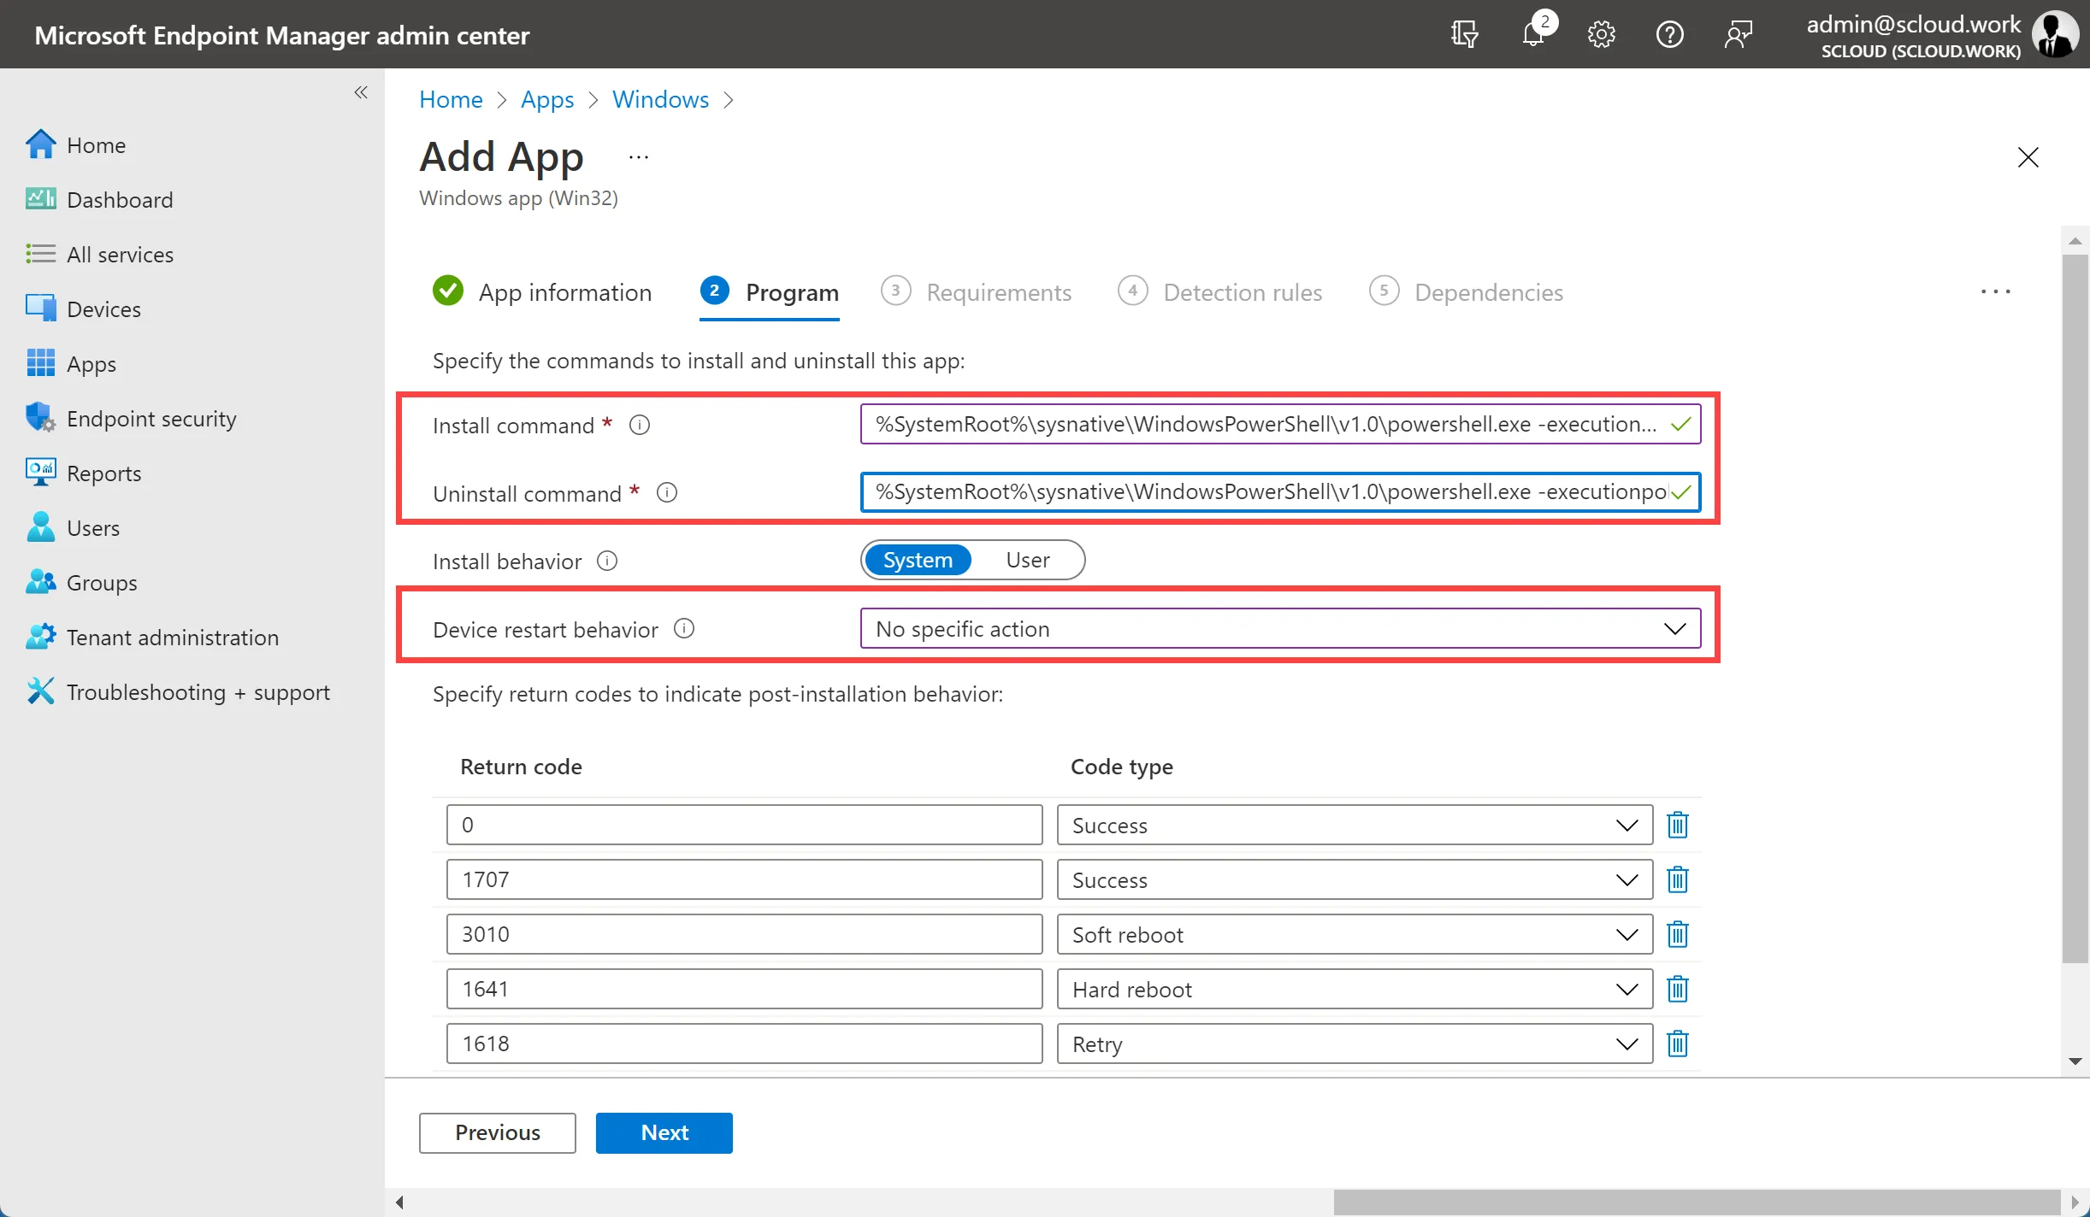Show the Uninstall command info tooltip icon

(667, 493)
